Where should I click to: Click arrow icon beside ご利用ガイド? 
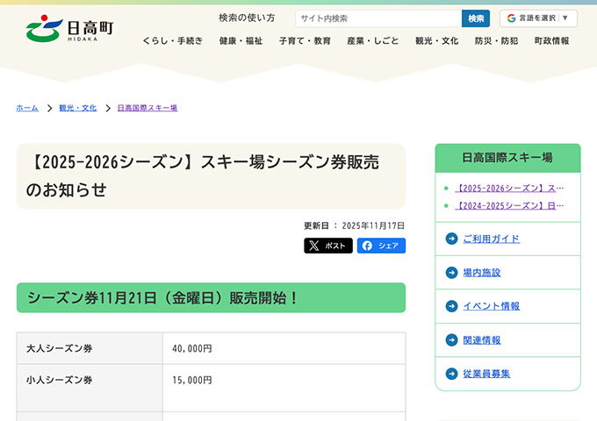[x=451, y=239]
